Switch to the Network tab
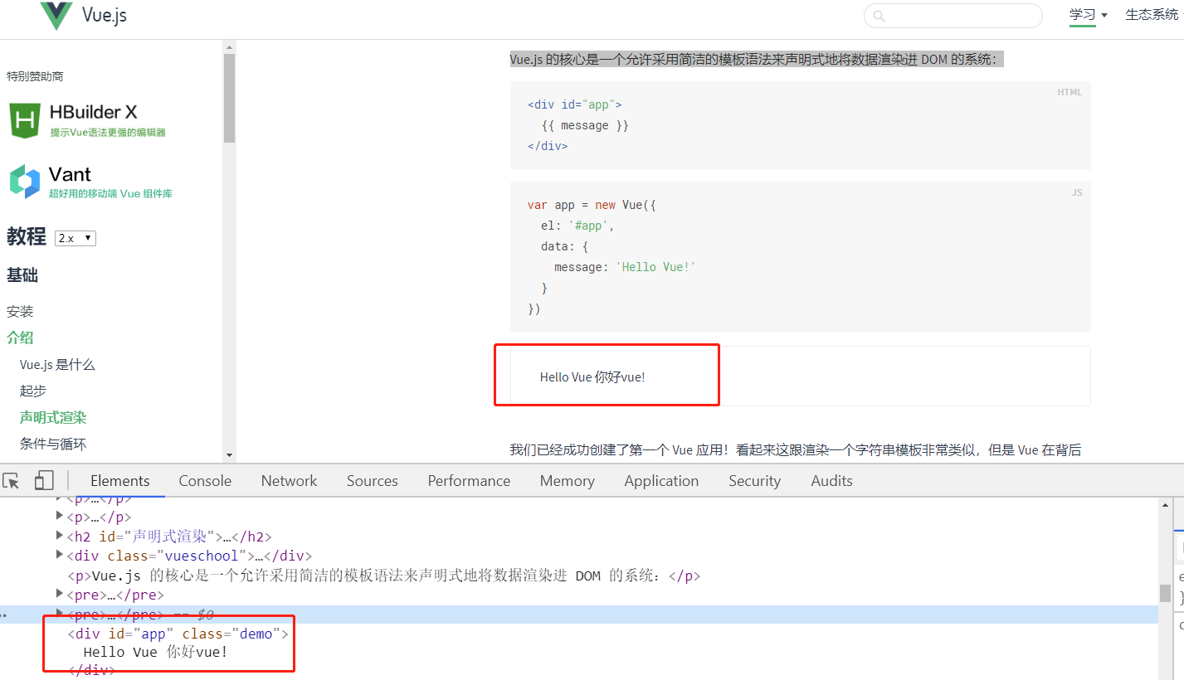The width and height of the screenshot is (1184, 680). [289, 481]
